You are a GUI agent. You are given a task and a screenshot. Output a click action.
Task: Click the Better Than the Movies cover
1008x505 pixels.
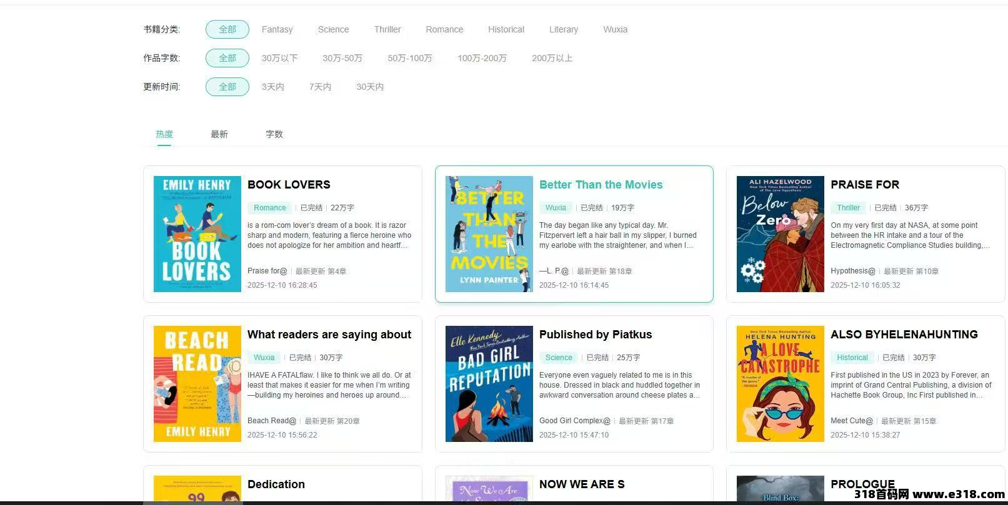[489, 233]
